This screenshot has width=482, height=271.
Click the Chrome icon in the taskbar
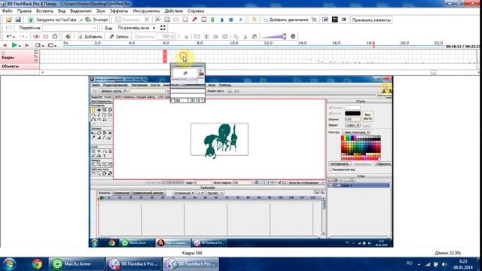click(37, 264)
